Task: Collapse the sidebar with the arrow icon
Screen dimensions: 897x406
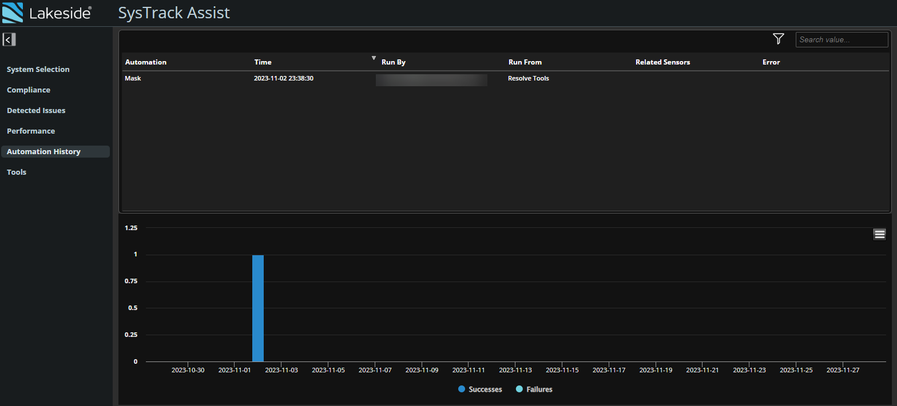Action: coord(9,39)
